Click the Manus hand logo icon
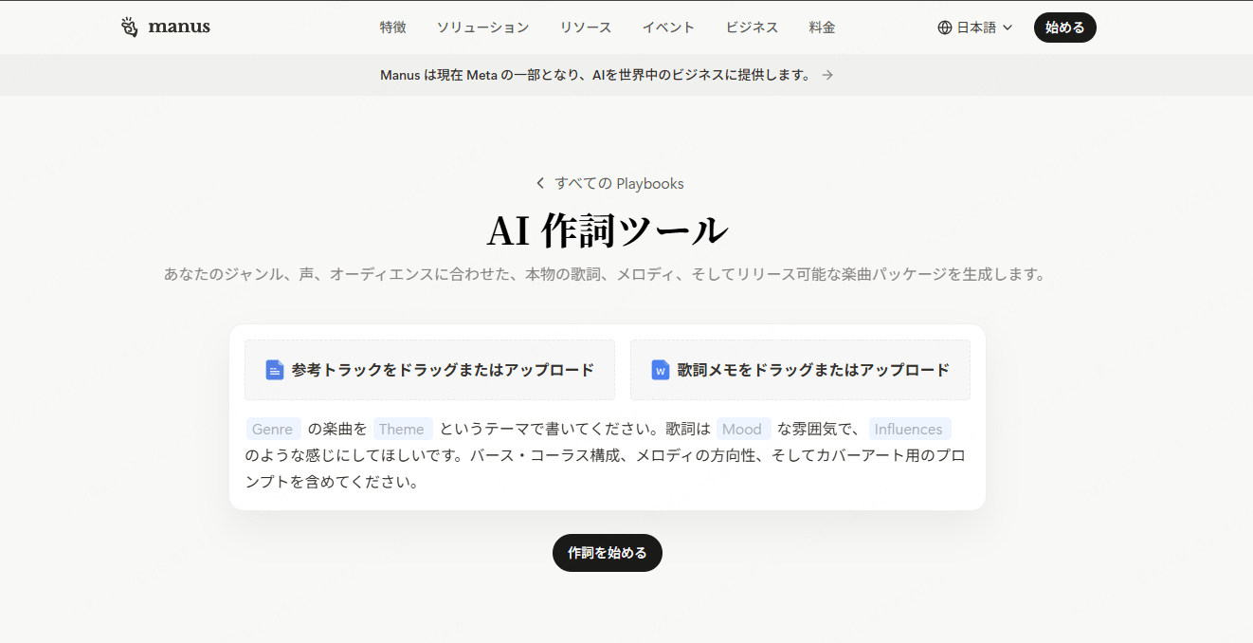The image size is (1253, 643). pos(130,28)
